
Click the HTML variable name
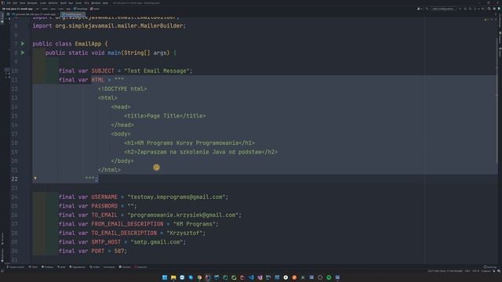tap(97, 80)
